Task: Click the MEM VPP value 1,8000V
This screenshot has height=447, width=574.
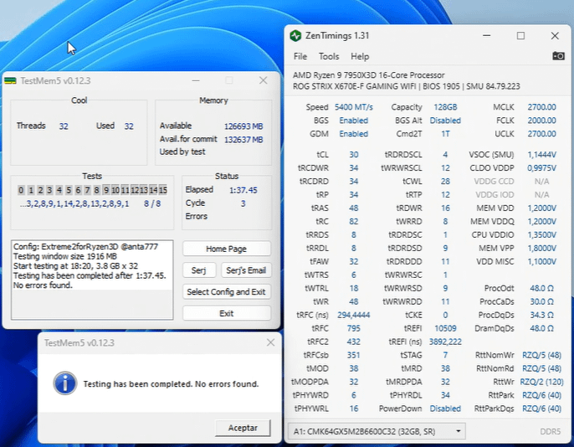Action: tap(542, 249)
